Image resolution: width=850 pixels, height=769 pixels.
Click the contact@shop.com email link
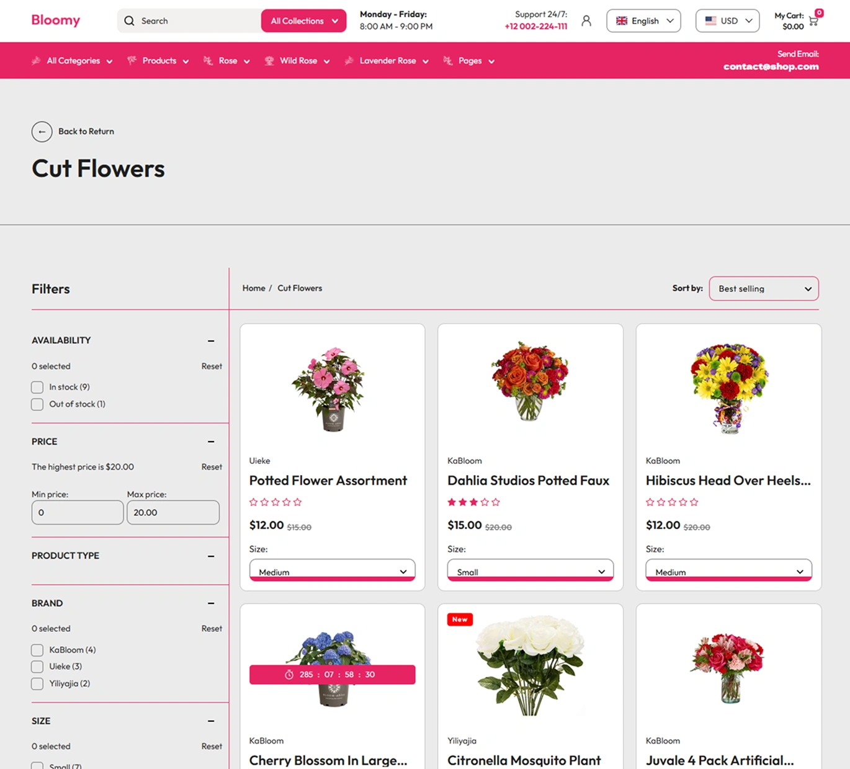[771, 67]
